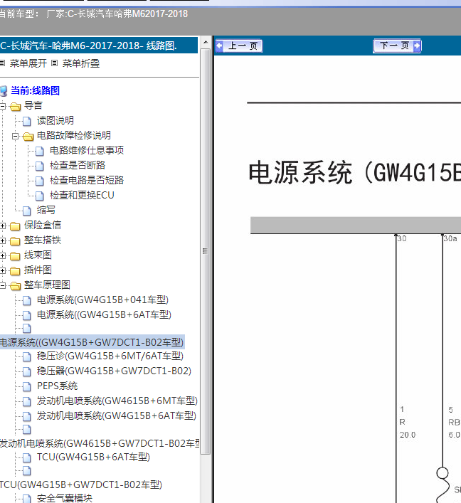Open the 缩写 page
This screenshot has width=461, height=503.
(46, 210)
